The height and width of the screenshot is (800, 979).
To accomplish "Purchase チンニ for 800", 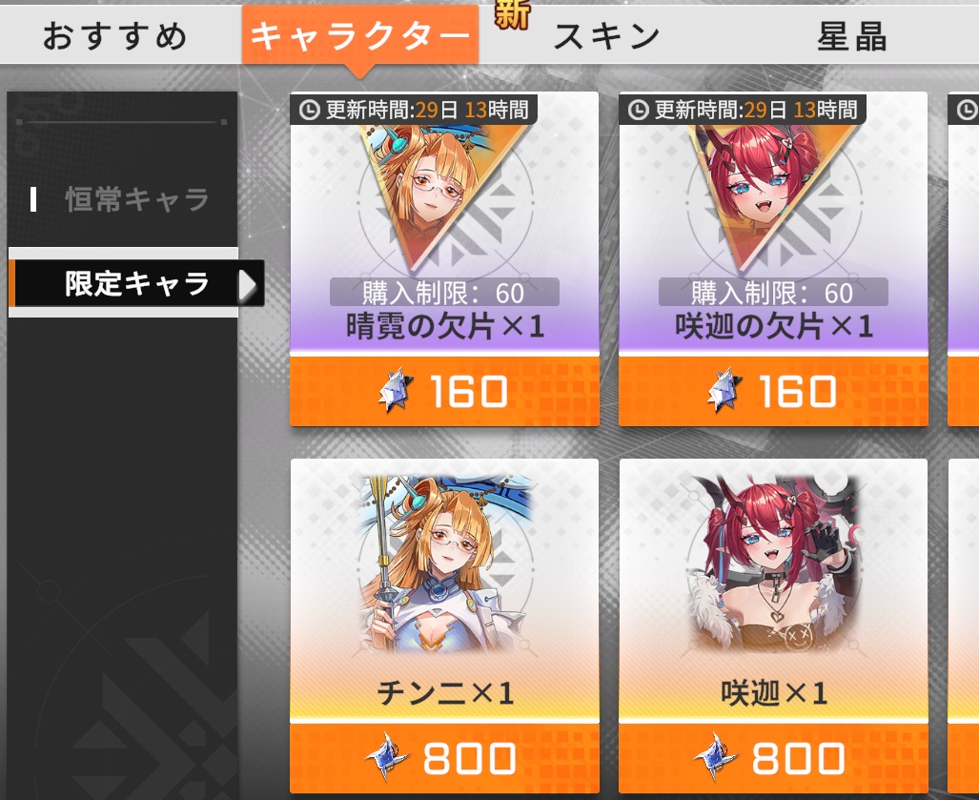I will pos(444,758).
